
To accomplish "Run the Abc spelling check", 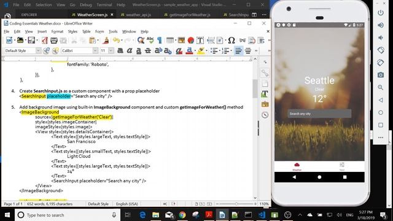I will point(150,41).
